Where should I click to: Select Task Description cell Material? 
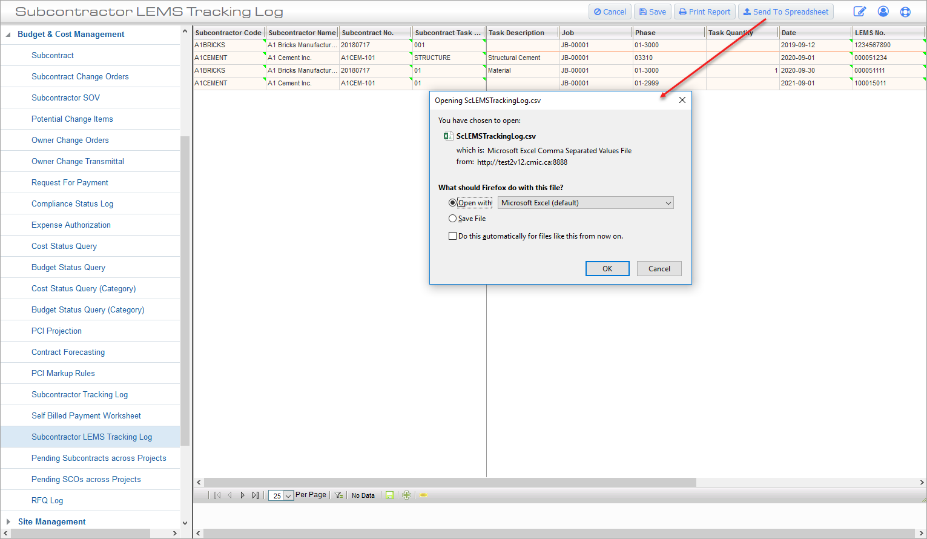pos(523,70)
